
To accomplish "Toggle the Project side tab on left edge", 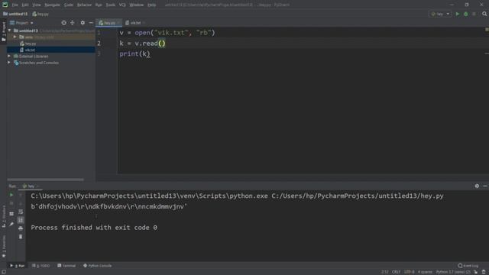I will (x=3, y=31).
